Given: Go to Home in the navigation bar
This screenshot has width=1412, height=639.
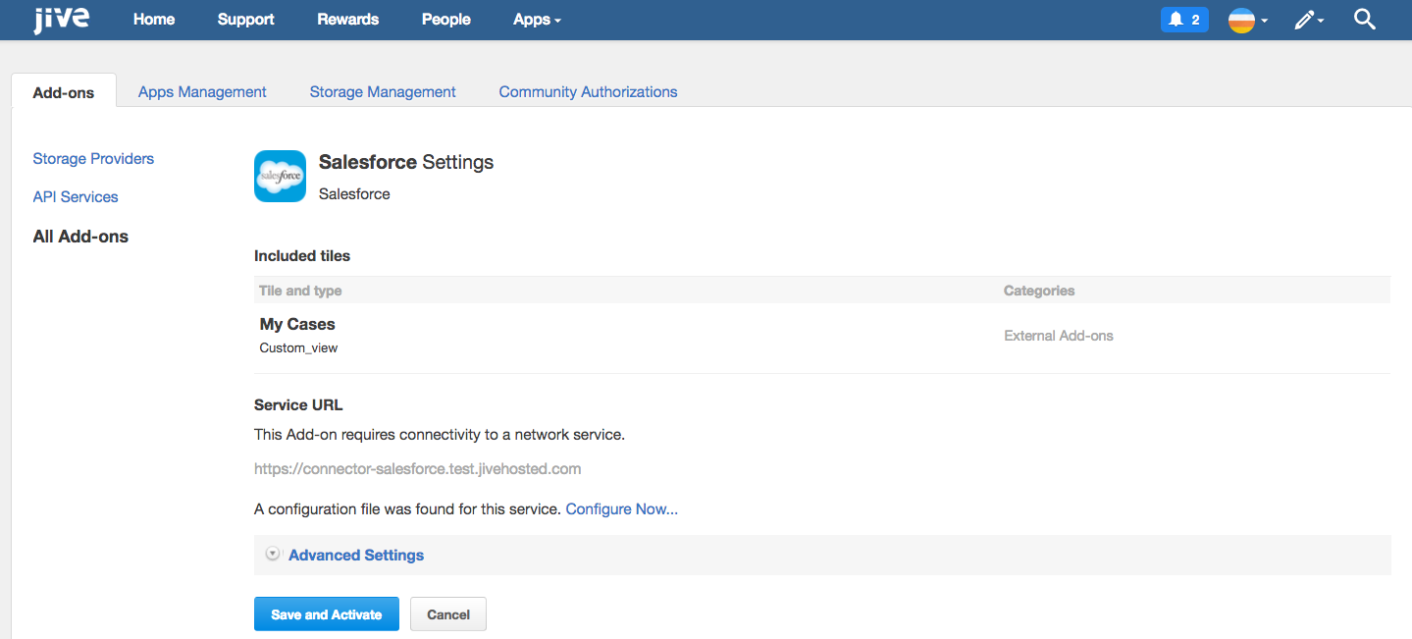Looking at the screenshot, I should [x=154, y=20].
